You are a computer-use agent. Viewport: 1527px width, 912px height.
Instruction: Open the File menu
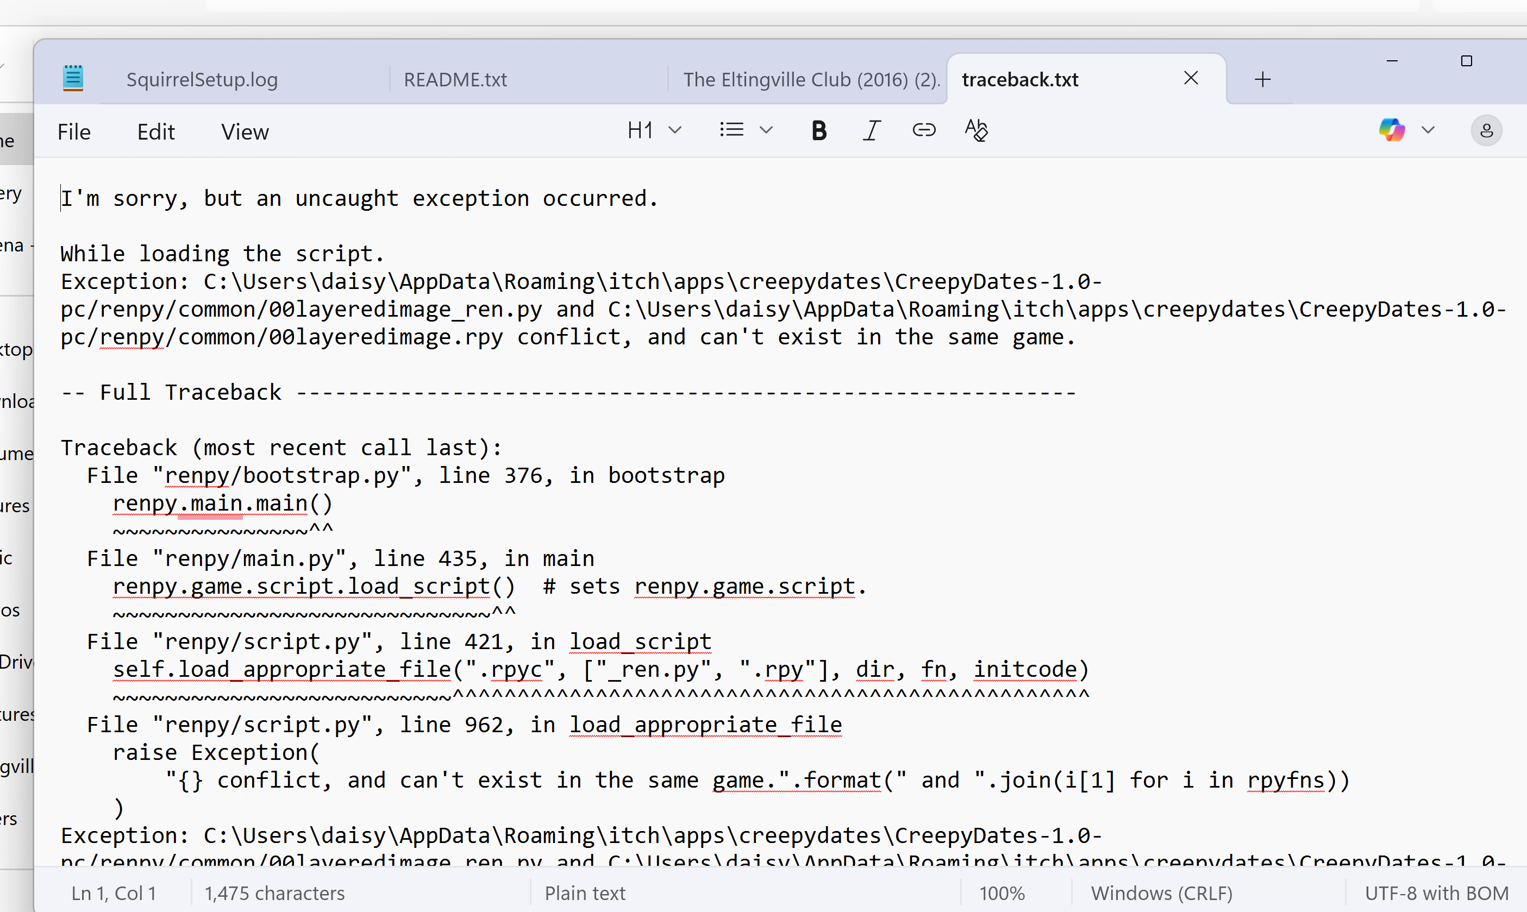[x=74, y=132]
